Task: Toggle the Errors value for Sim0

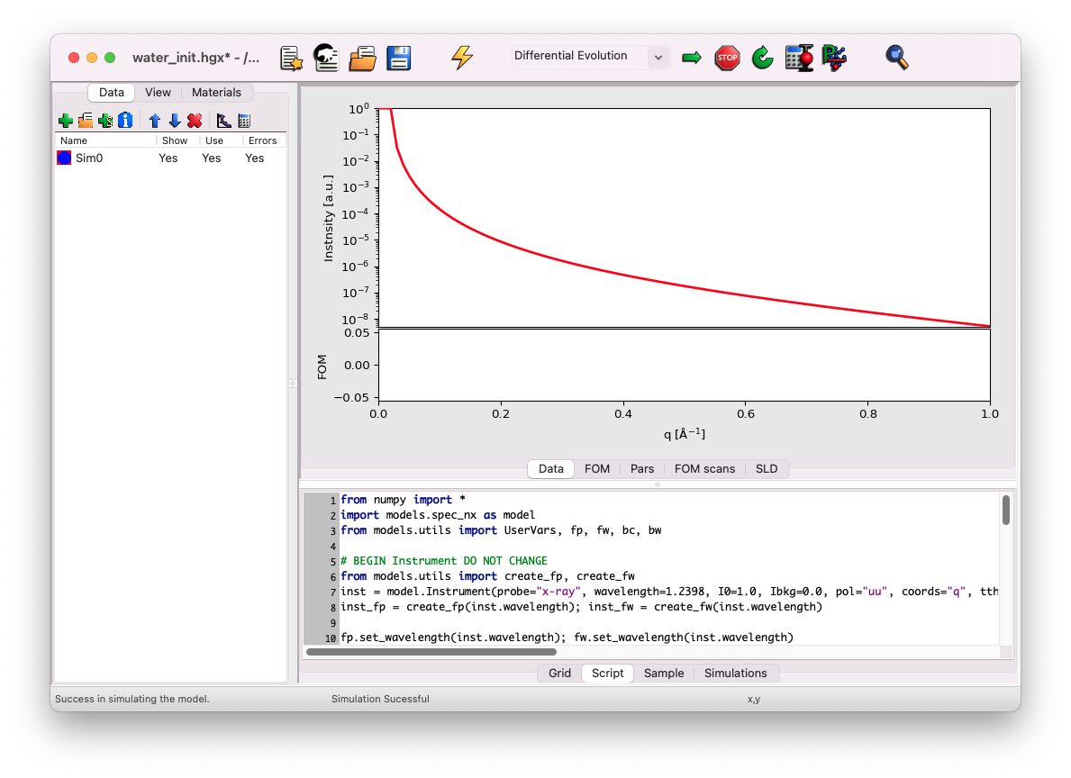Action: click(254, 158)
